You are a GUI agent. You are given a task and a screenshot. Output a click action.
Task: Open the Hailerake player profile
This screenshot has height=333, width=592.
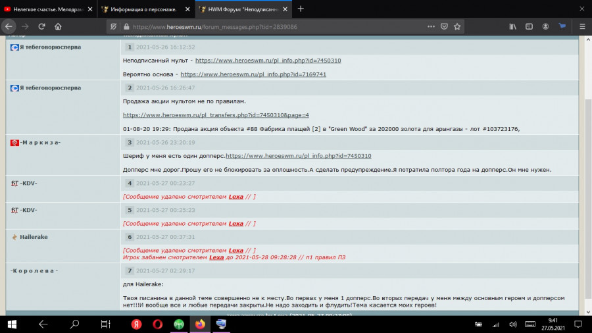[34, 236]
